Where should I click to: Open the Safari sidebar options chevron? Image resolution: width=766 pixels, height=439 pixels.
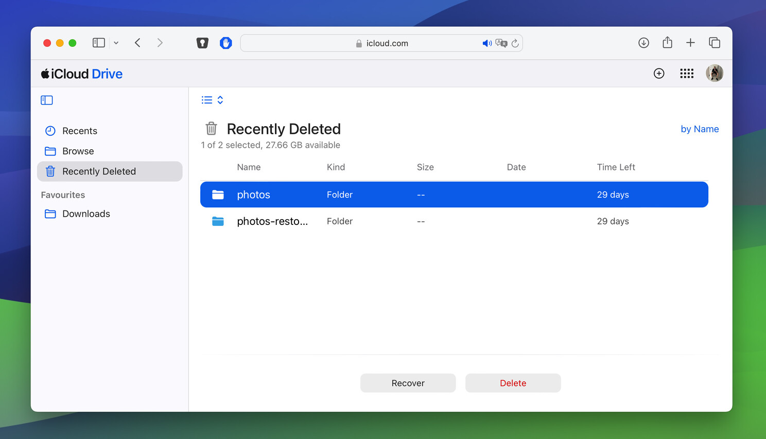click(116, 43)
